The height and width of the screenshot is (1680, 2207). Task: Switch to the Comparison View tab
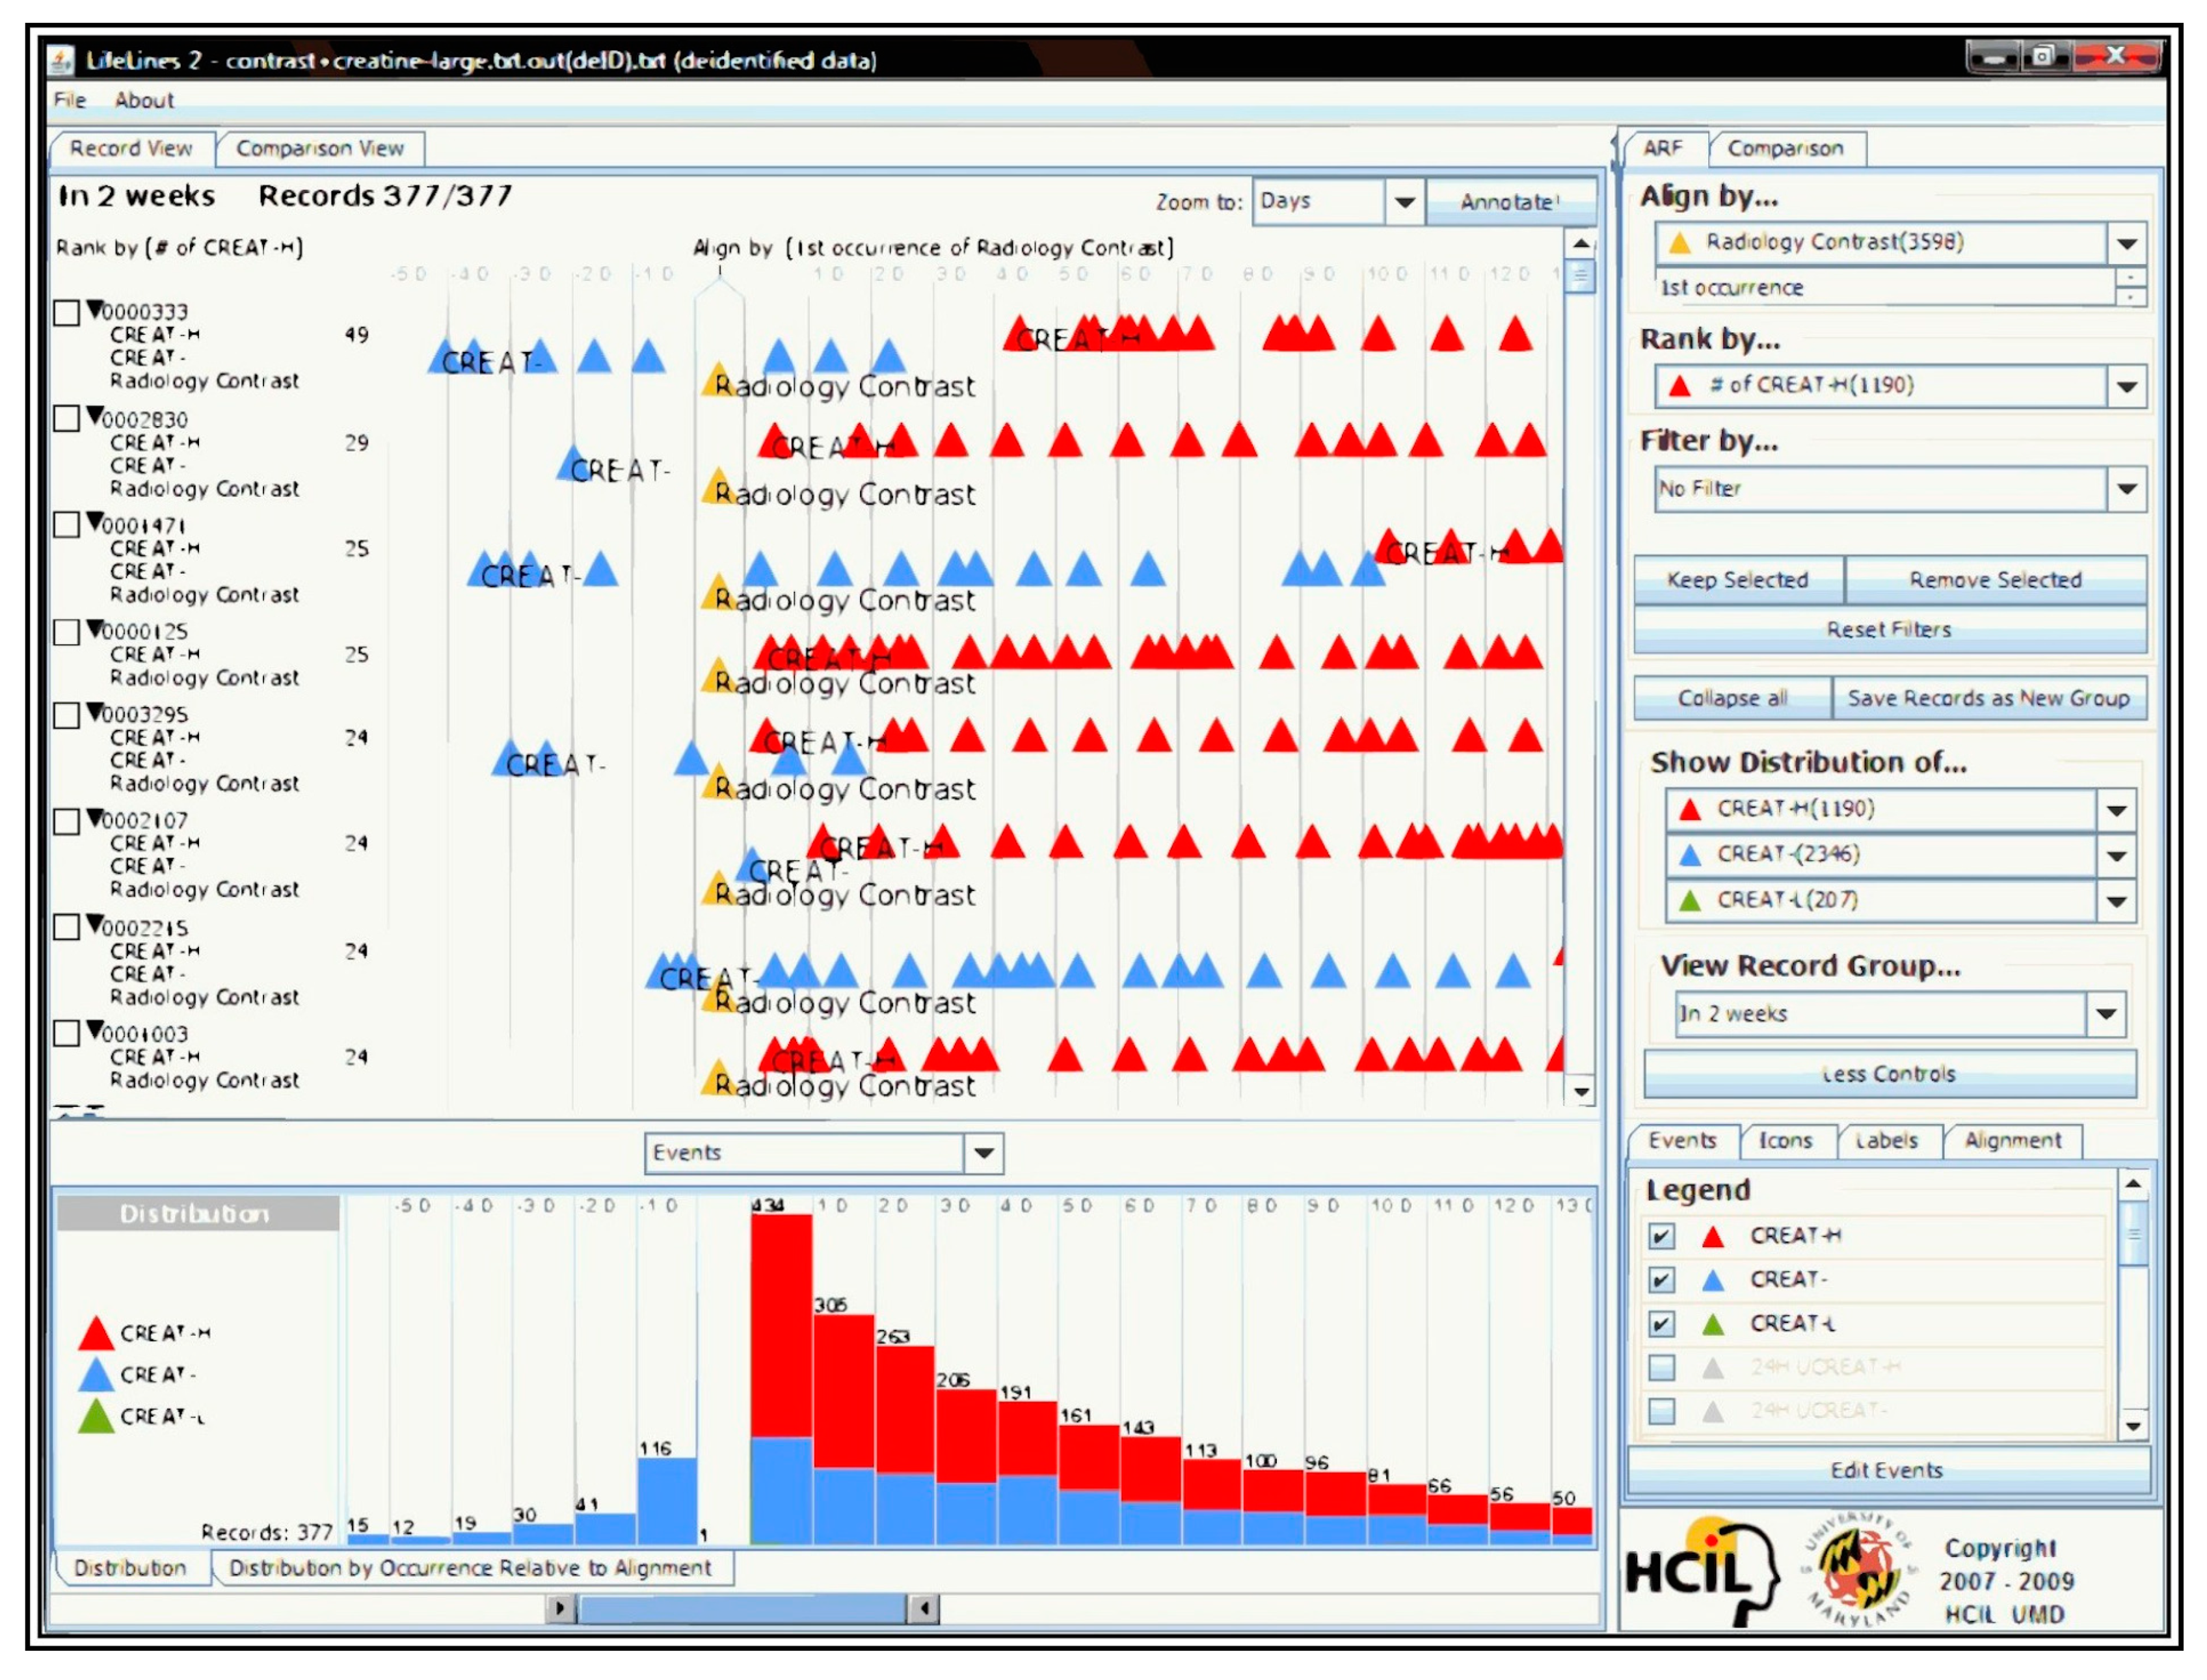click(x=319, y=149)
